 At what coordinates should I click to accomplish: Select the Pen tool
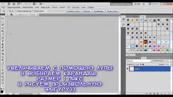pos(3,64)
